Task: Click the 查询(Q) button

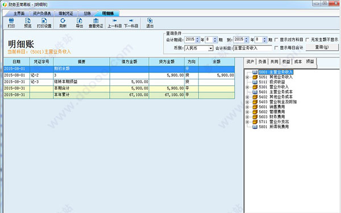Action: (x=322, y=47)
